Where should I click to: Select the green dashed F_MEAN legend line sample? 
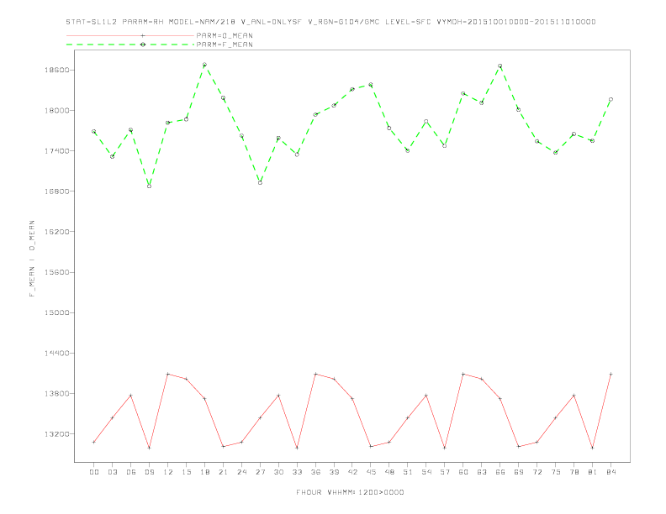point(130,45)
